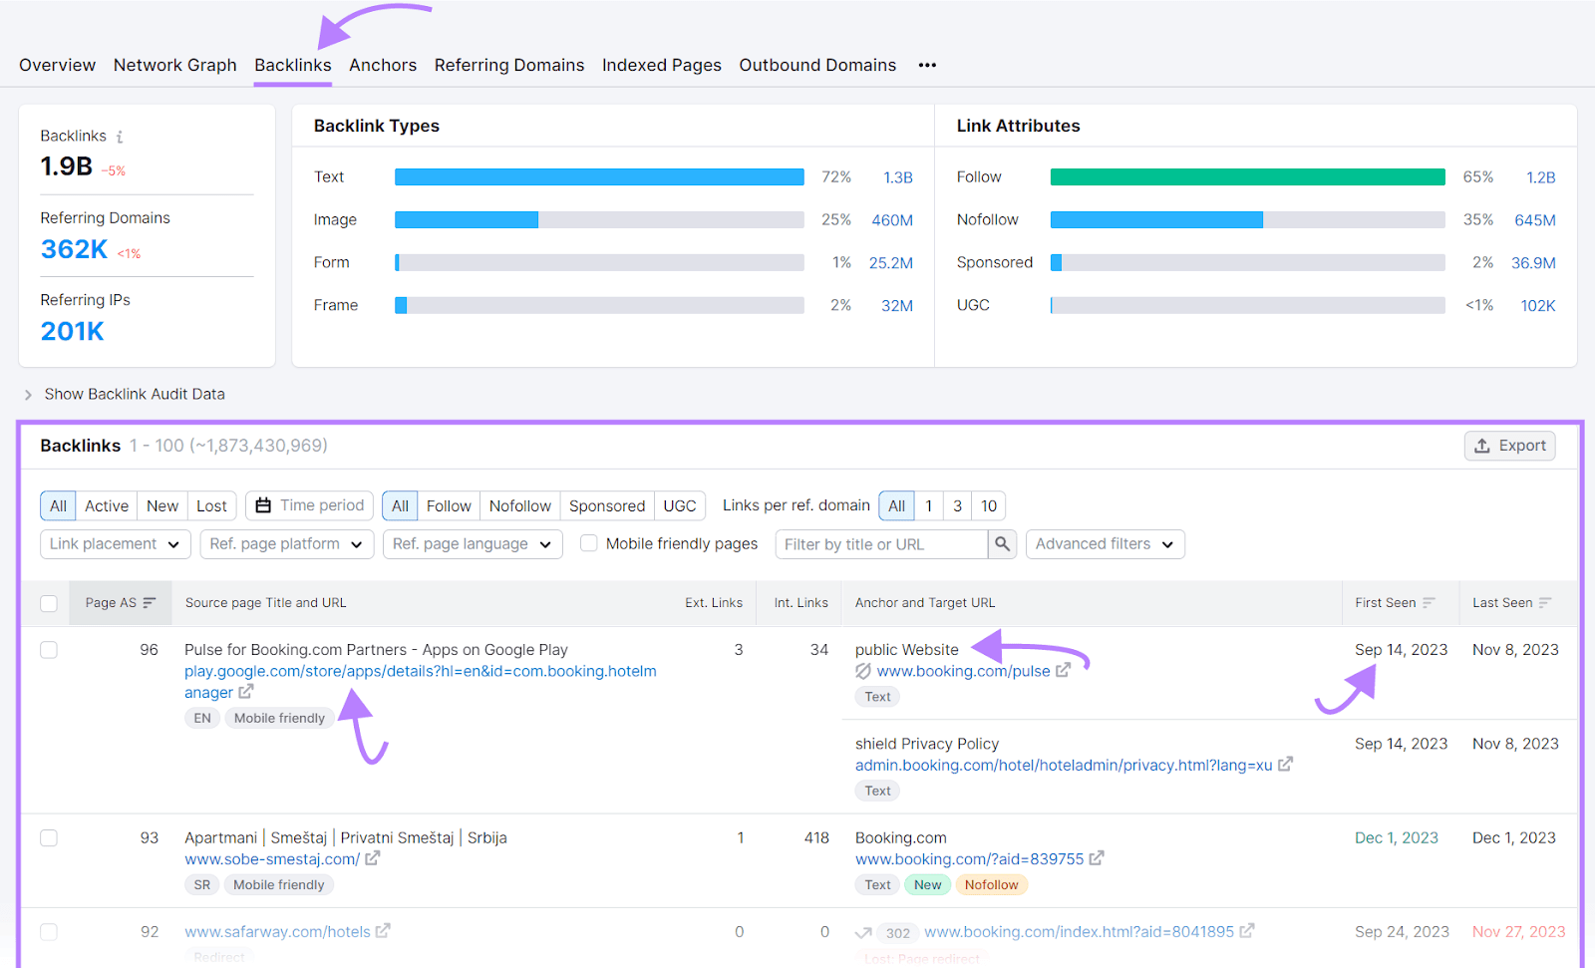
Task: Click the Export upload icon
Action: [x=1482, y=446]
